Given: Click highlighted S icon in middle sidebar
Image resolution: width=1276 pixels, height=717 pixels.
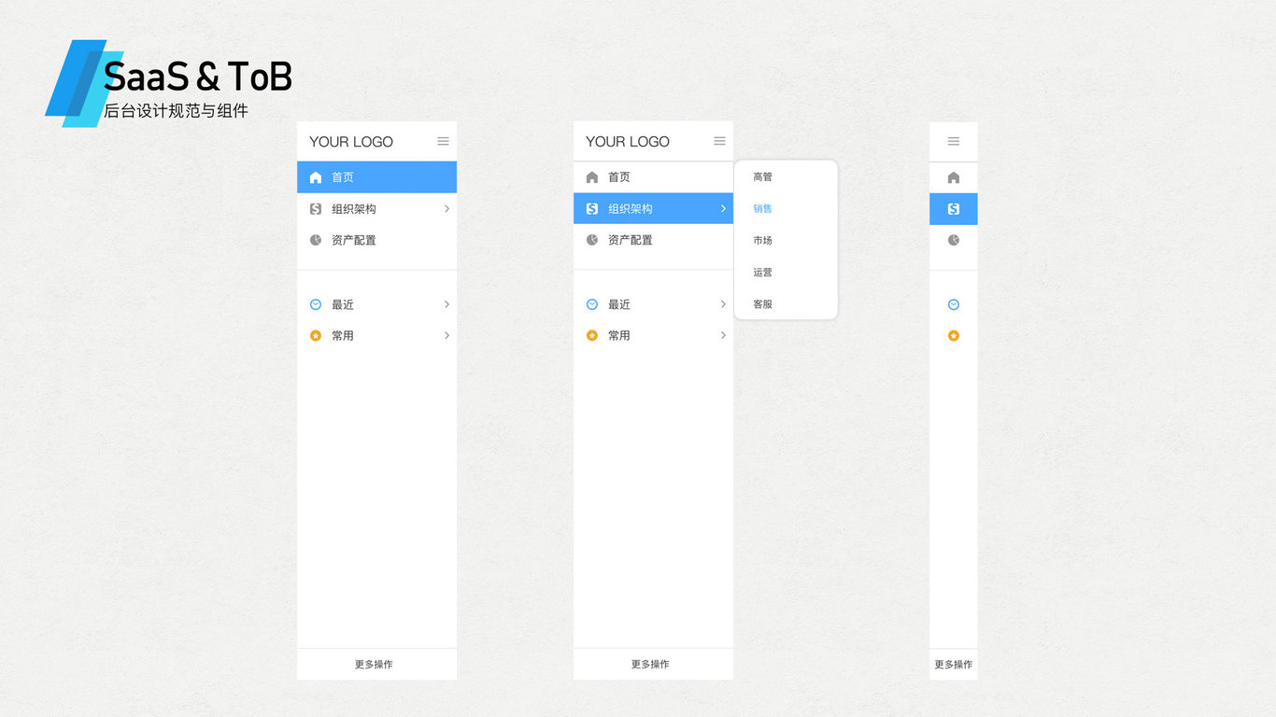Looking at the screenshot, I should [592, 209].
